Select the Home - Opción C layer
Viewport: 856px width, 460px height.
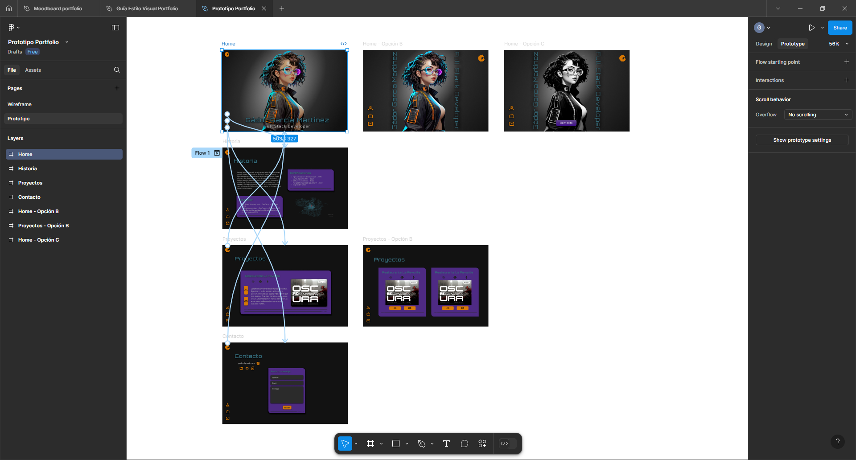click(64, 240)
